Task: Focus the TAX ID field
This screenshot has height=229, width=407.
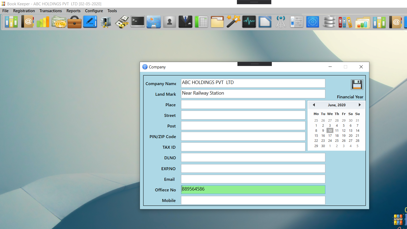Action: point(243,147)
